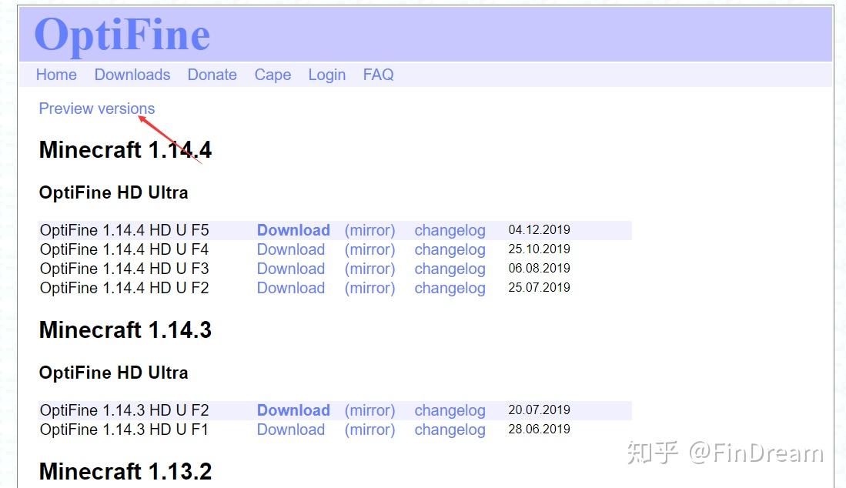Screen dimensions: 846x488
Task: Download OptiFine 1.14.4 HD U F5
Action: click(293, 230)
